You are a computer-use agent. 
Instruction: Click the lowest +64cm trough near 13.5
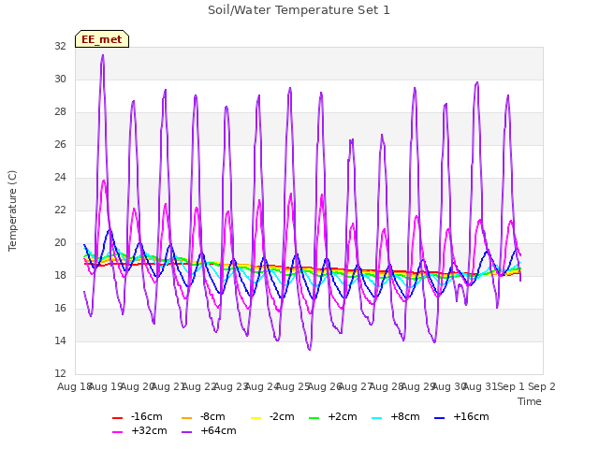(x=310, y=349)
